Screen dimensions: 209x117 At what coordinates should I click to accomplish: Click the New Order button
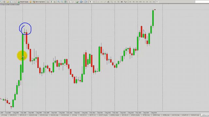[x=23, y=2]
